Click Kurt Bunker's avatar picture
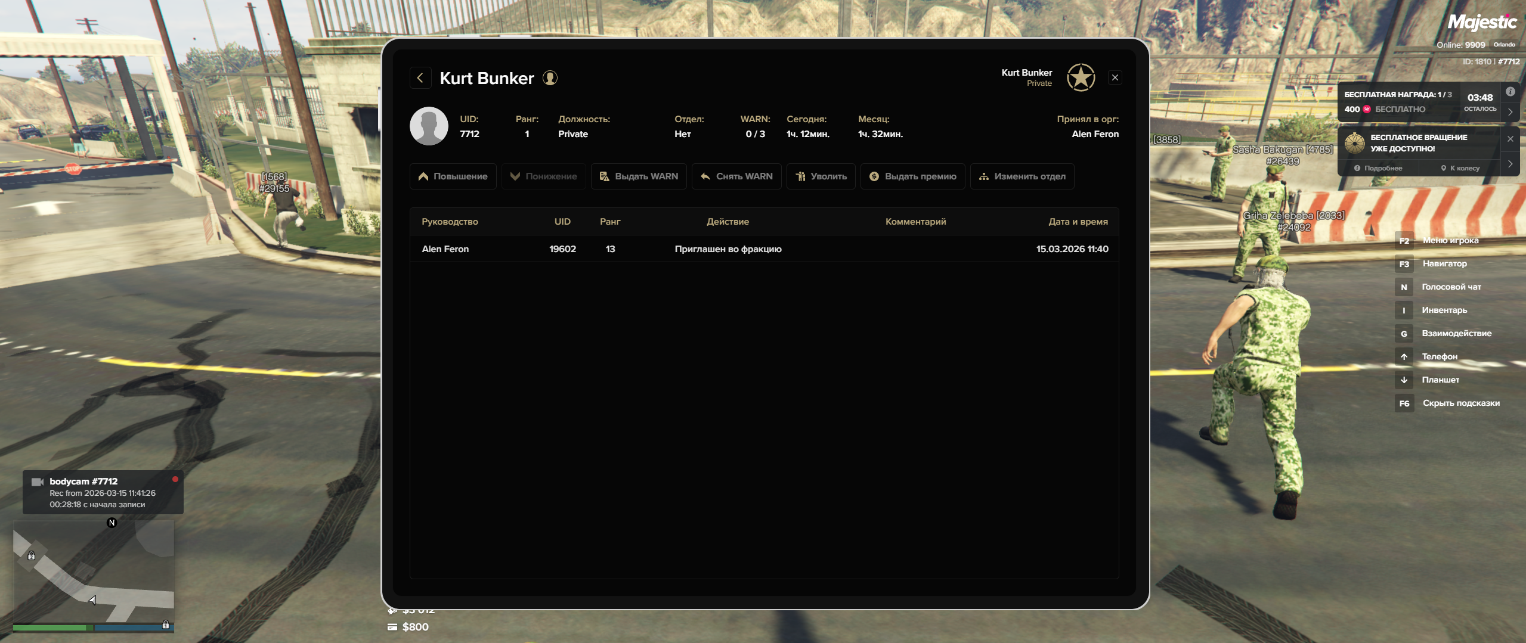Screen dimensions: 1526x643 pyautogui.click(x=429, y=126)
